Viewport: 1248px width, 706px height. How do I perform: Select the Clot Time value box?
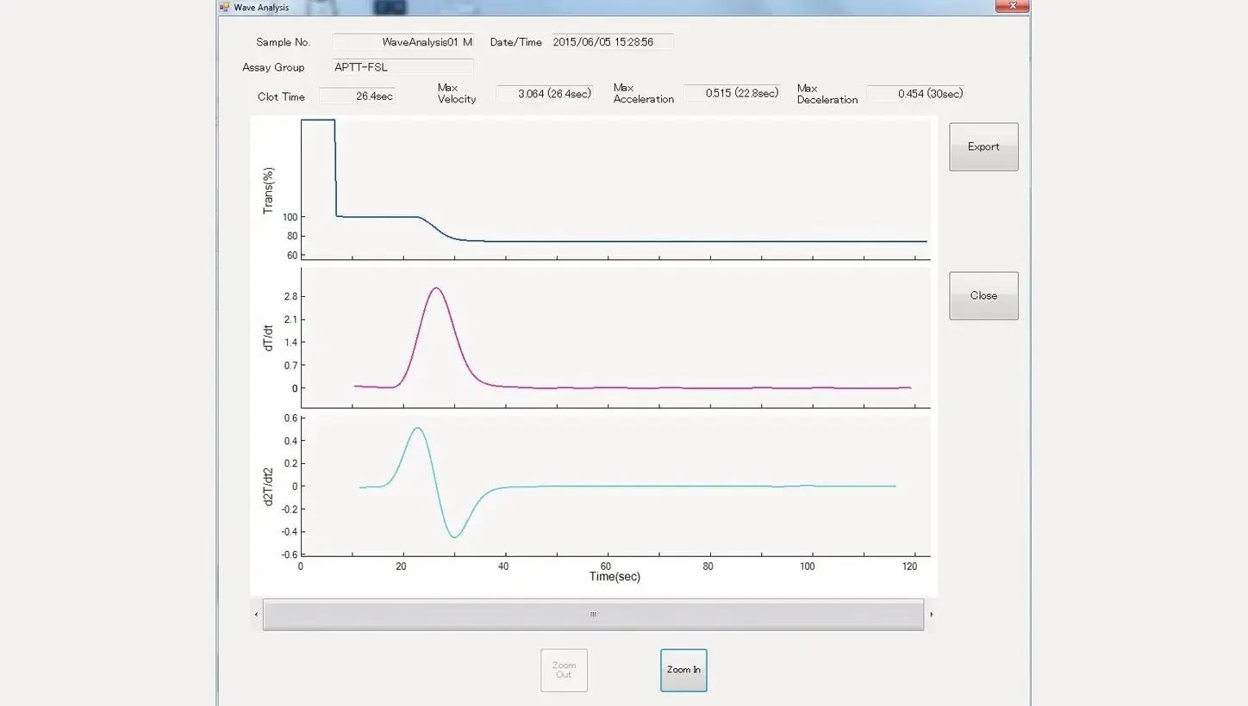click(x=357, y=96)
